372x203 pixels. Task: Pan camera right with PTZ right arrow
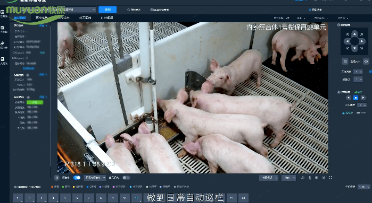pos(362,41)
